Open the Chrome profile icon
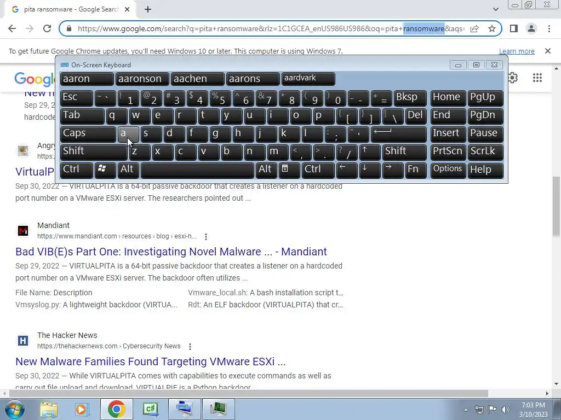 point(531,28)
